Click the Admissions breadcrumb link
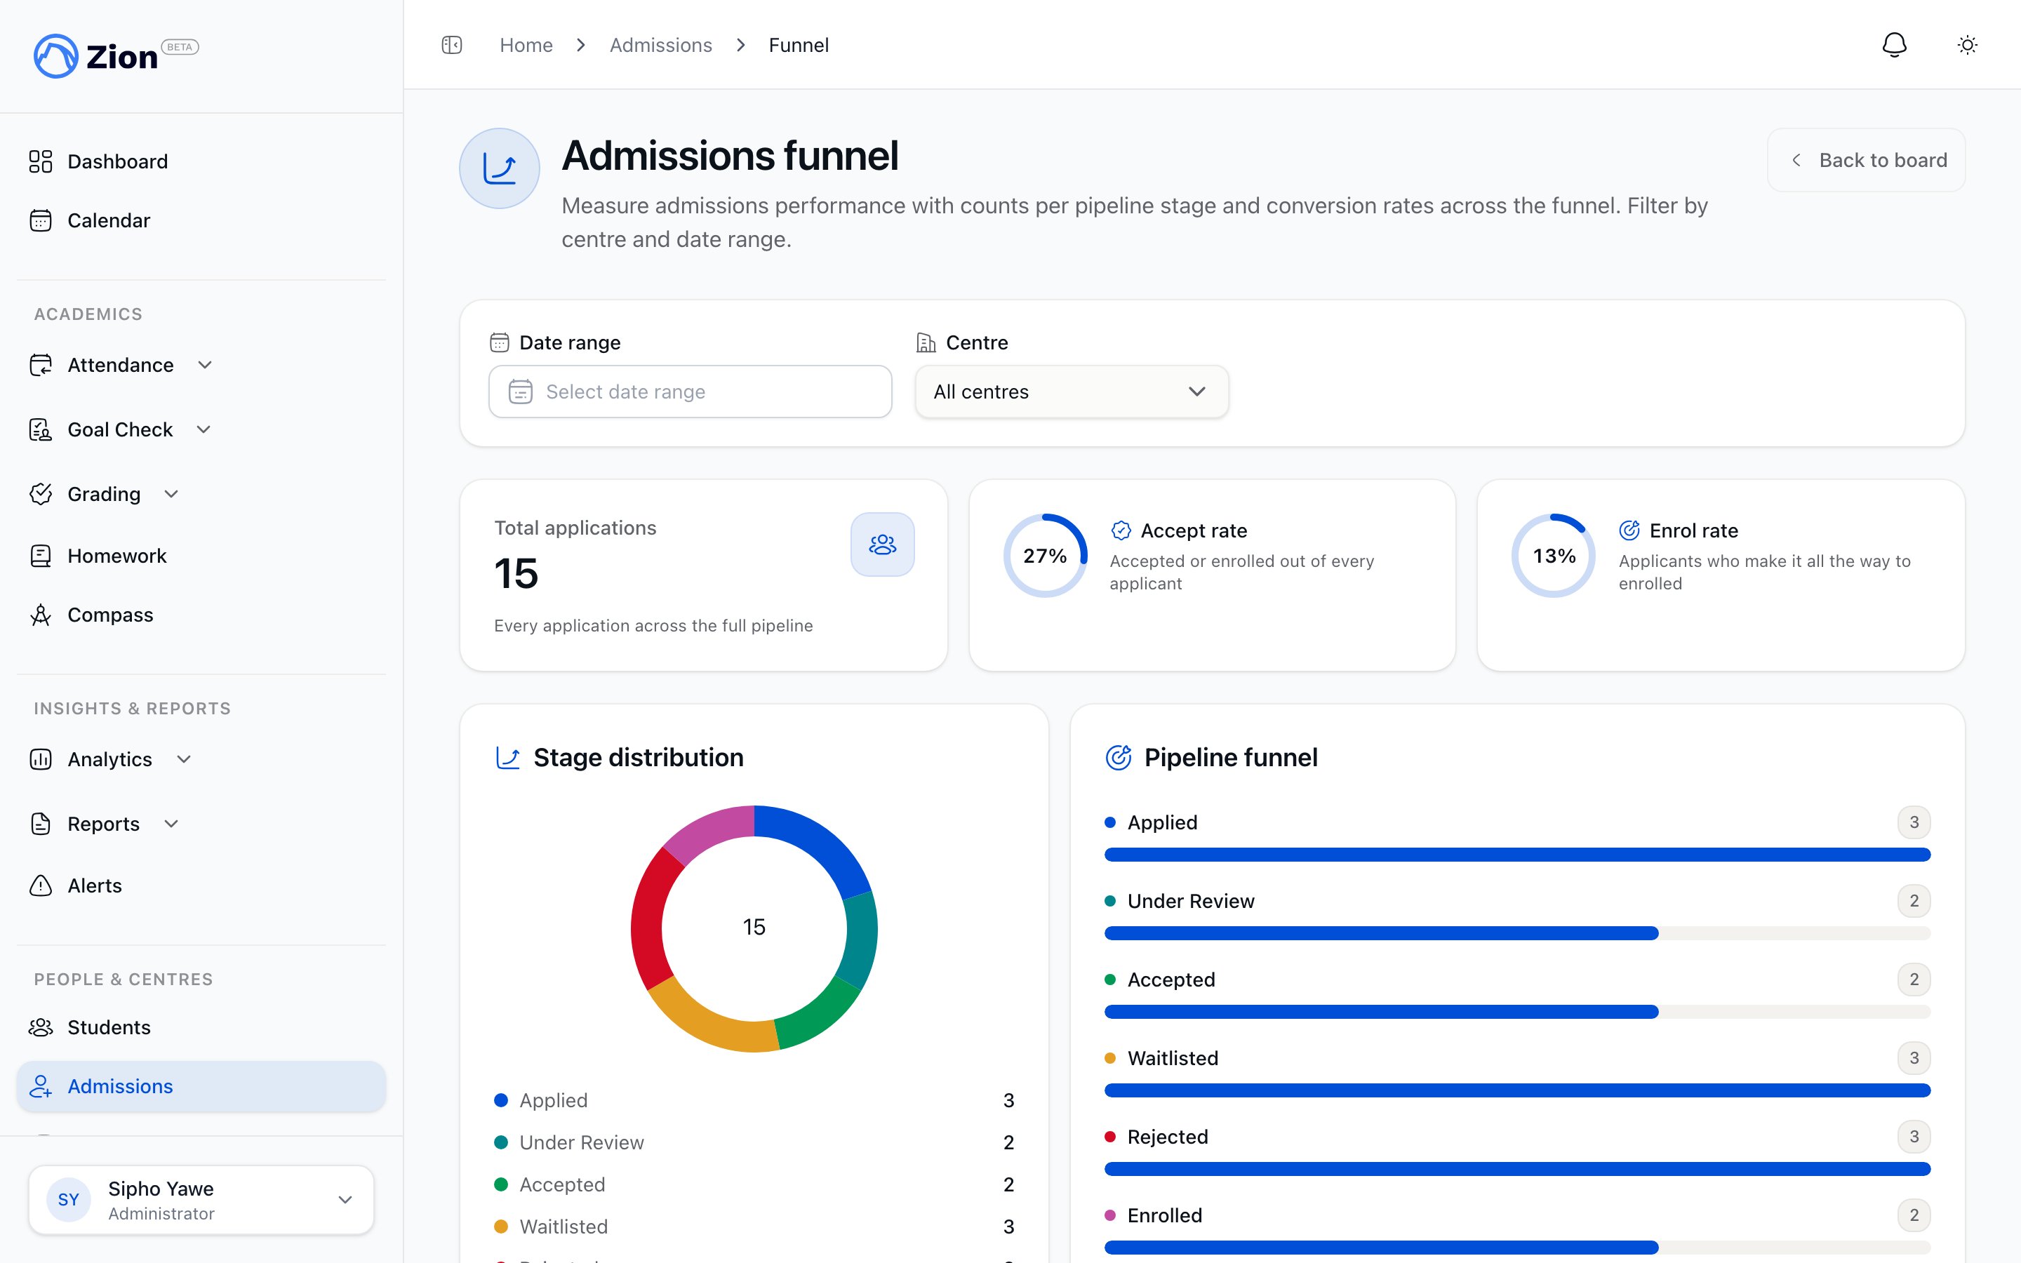The height and width of the screenshot is (1263, 2021). click(x=660, y=45)
